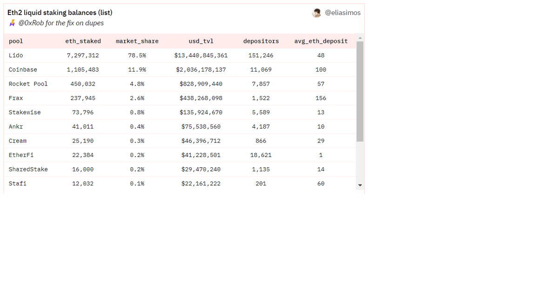
Task: Click the 151,246 depositors value
Action: (261, 56)
